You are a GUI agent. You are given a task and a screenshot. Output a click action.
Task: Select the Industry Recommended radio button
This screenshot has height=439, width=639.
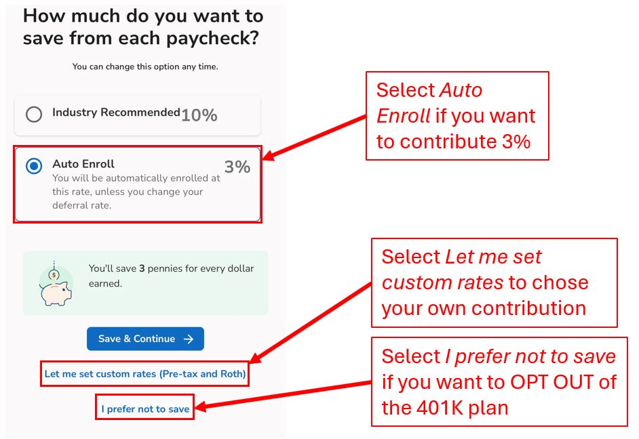coord(34,114)
